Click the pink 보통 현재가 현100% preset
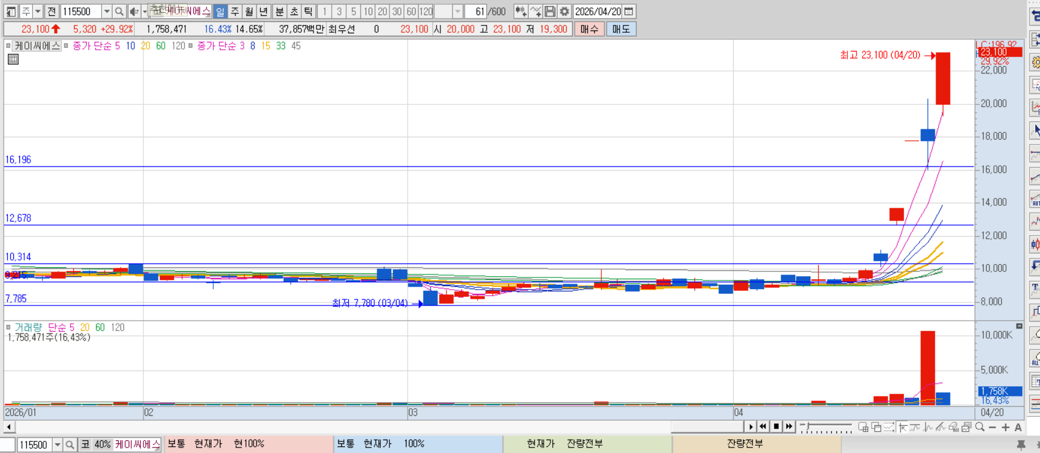 [248, 444]
